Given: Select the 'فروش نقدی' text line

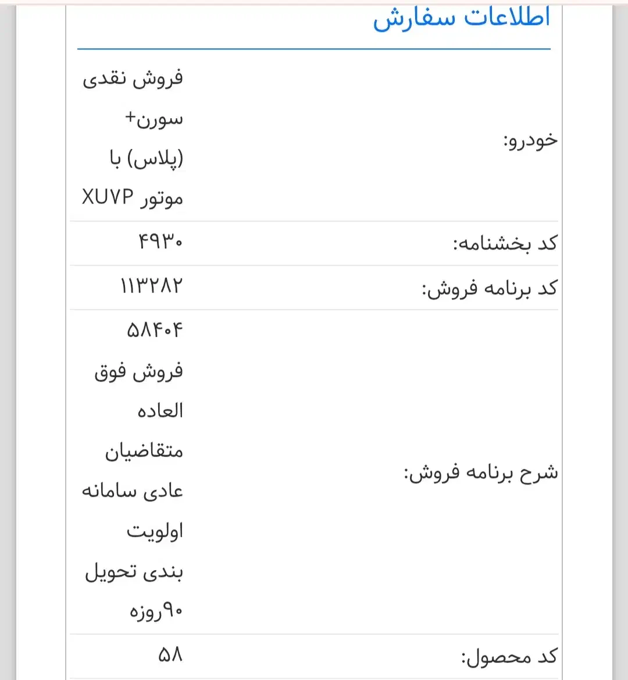Looking at the screenshot, I should [x=133, y=79].
